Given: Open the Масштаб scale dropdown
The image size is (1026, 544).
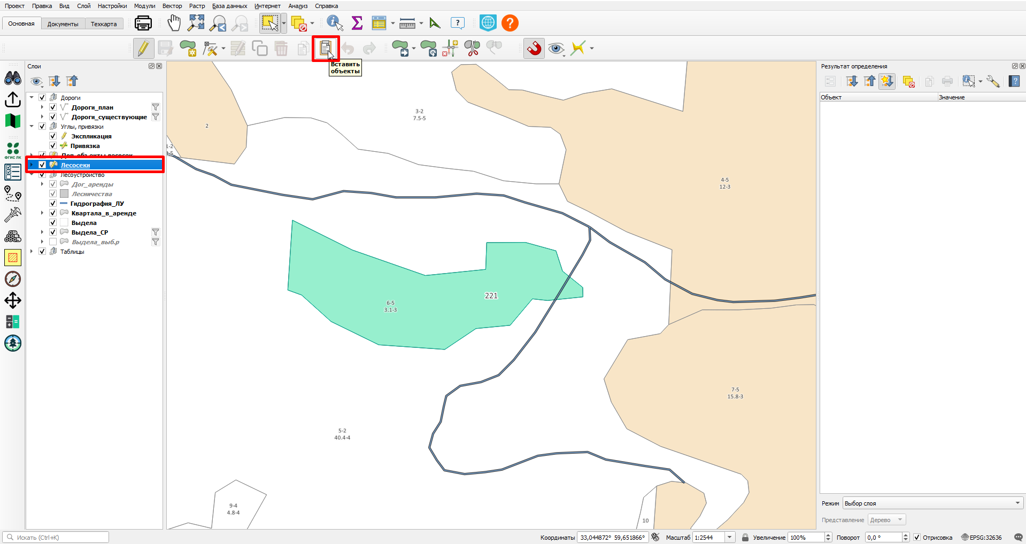Looking at the screenshot, I should tap(729, 538).
